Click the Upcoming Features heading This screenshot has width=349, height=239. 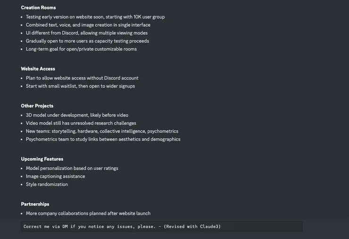42,159
